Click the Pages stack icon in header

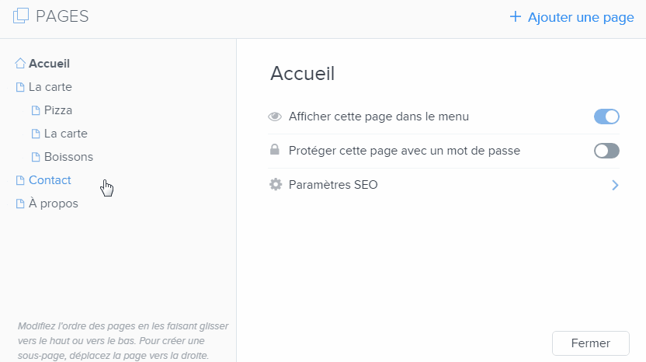pos(21,16)
